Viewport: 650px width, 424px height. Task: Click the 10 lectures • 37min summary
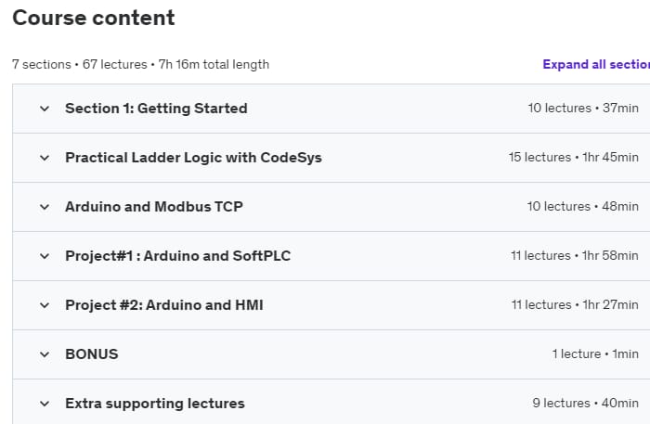pyautogui.click(x=583, y=109)
